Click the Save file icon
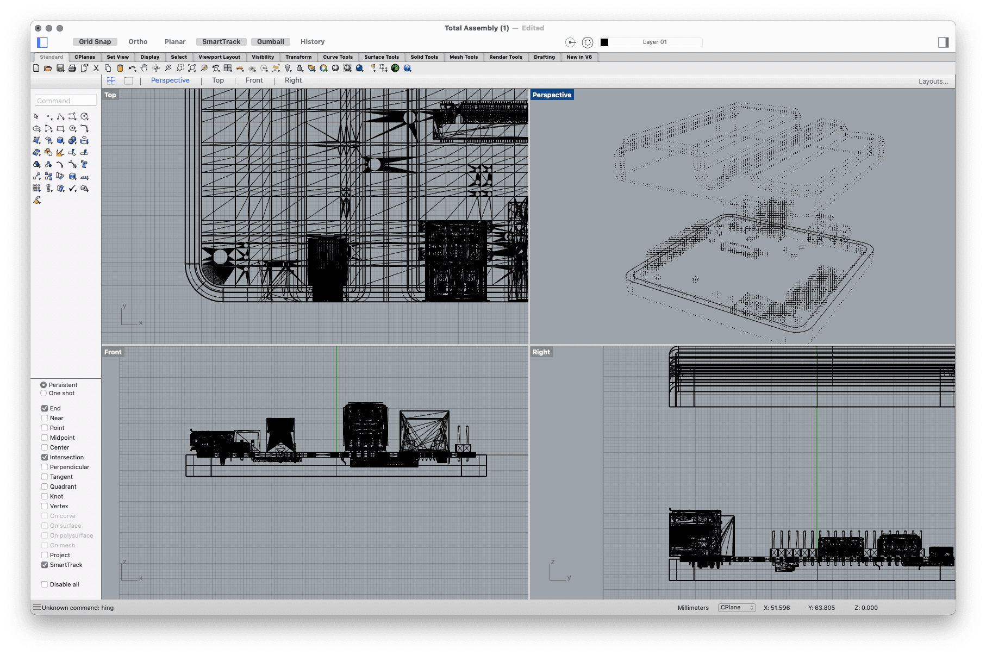 pyautogui.click(x=60, y=68)
